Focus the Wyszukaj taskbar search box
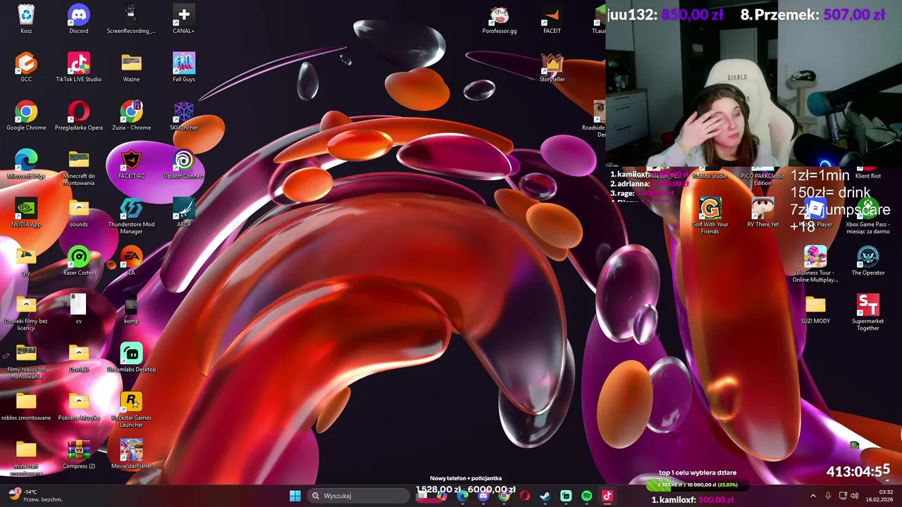The image size is (902, 507). pyautogui.click(x=359, y=496)
